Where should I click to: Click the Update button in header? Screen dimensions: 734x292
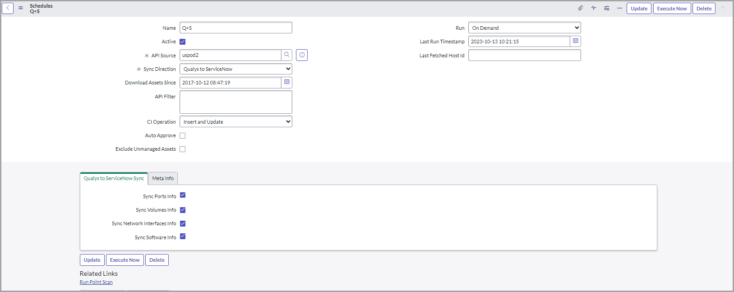(x=639, y=9)
